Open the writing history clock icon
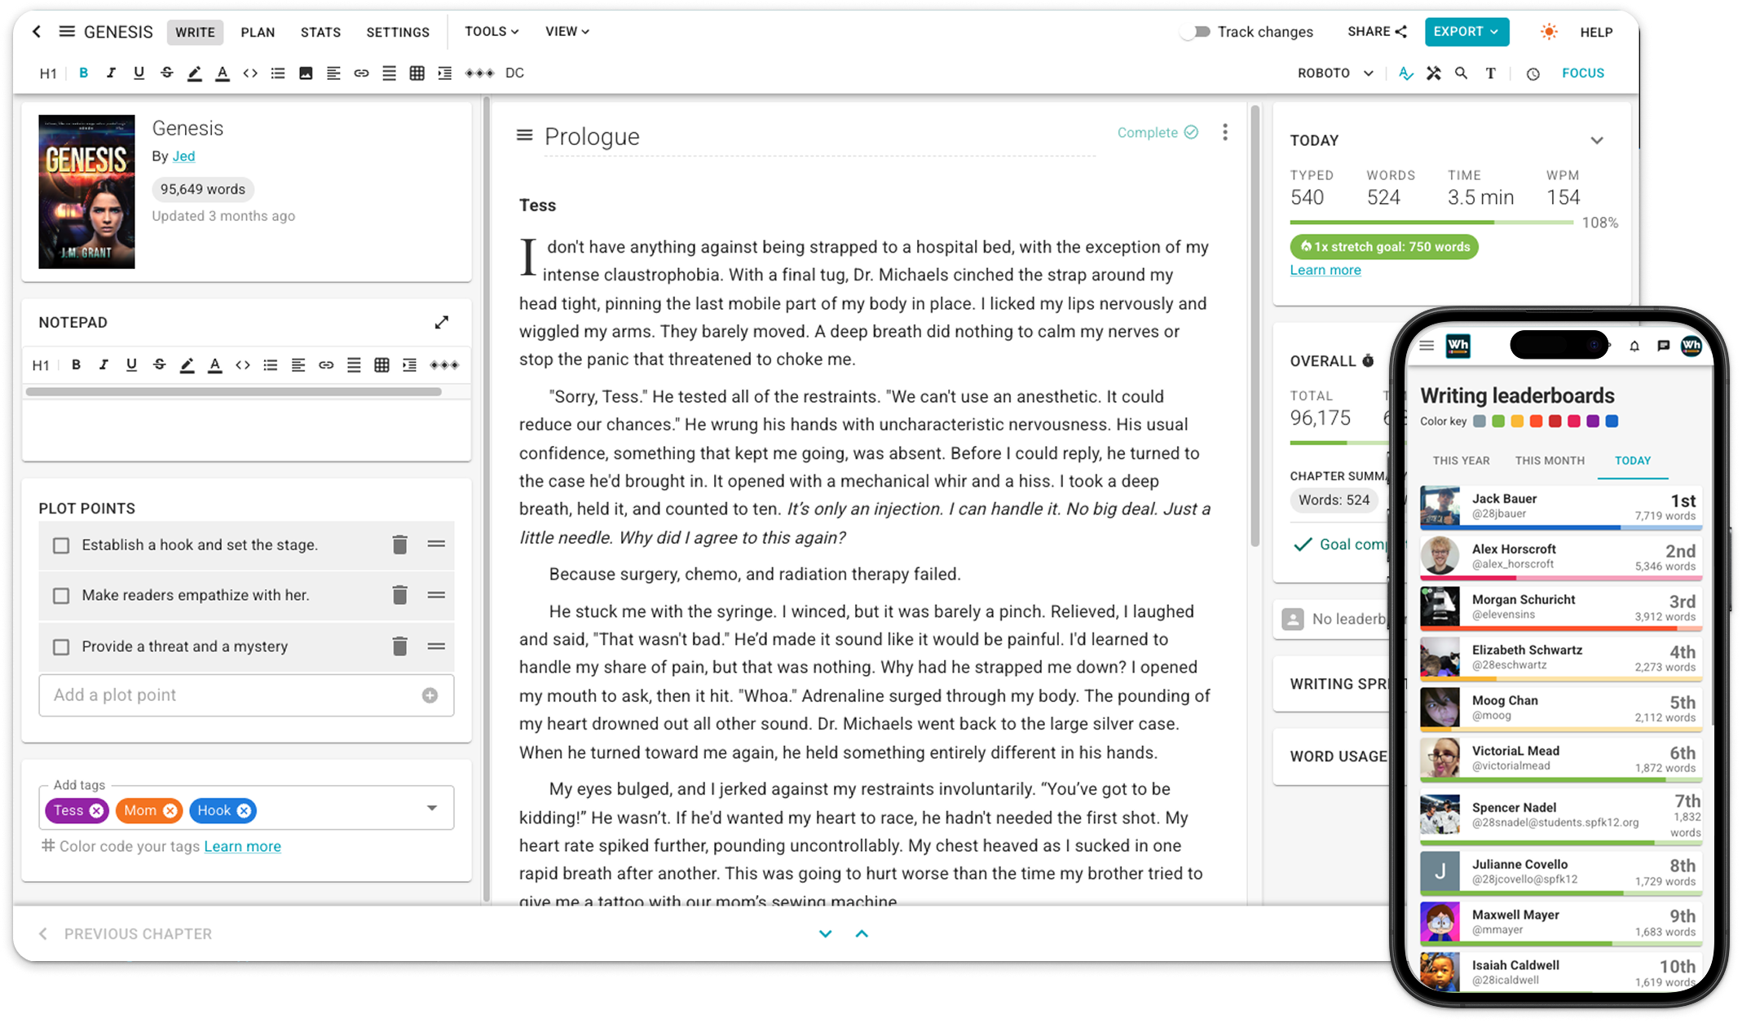1751x1032 pixels. [x=1533, y=73]
